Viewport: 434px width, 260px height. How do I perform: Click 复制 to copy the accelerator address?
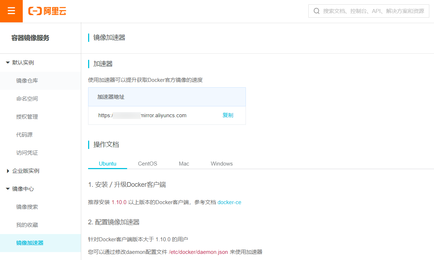pyautogui.click(x=228, y=115)
